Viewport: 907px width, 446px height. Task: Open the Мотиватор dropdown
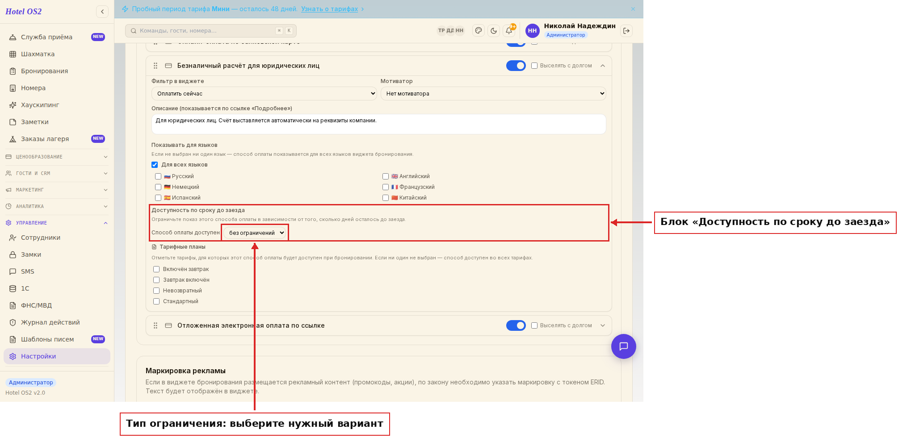(493, 94)
